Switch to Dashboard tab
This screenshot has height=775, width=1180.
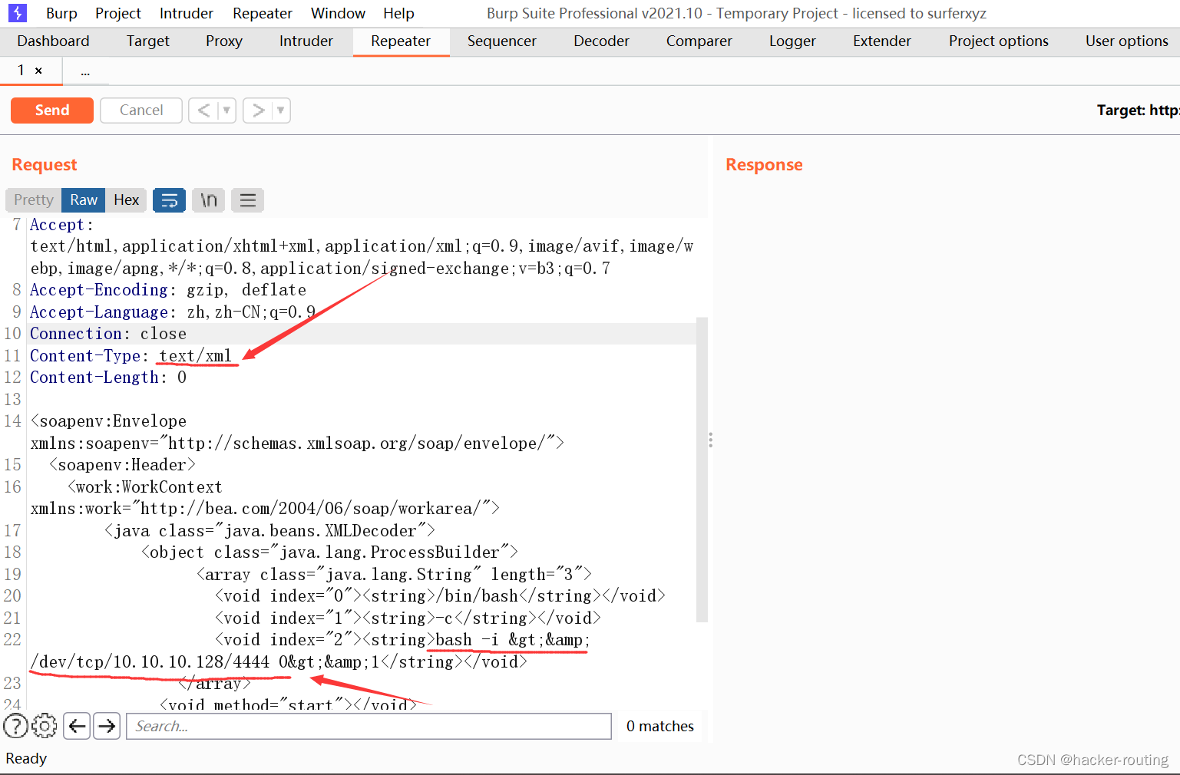pyautogui.click(x=53, y=41)
